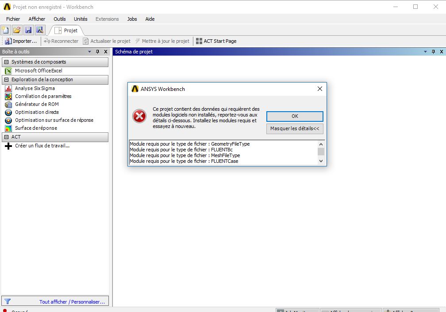Click the red error icon in dialog
The width and height of the screenshot is (446, 312).
tap(139, 116)
